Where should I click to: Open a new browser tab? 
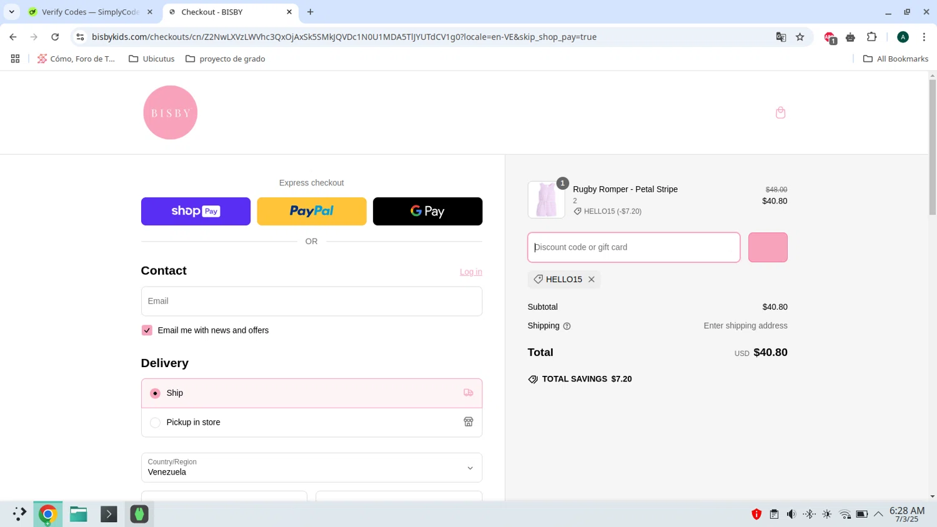310,12
